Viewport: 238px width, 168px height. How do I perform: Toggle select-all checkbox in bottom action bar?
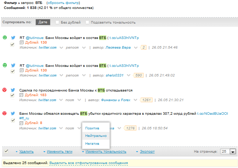[x=6, y=151]
